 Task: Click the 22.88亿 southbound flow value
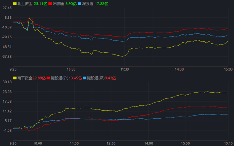coord(39,78)
